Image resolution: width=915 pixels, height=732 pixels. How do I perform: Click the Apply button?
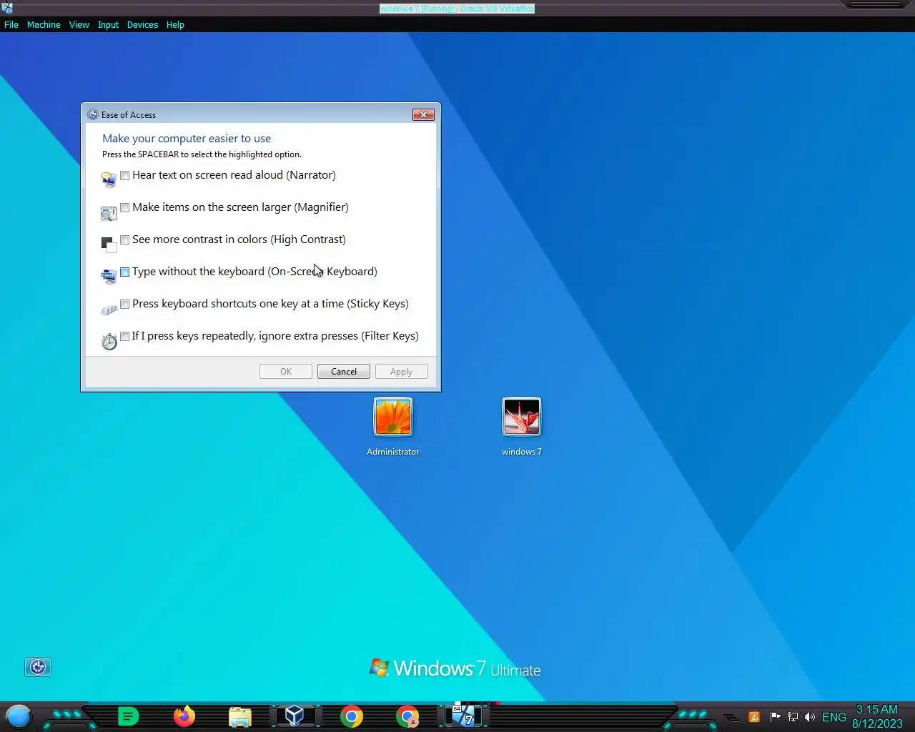pos(402,372)
